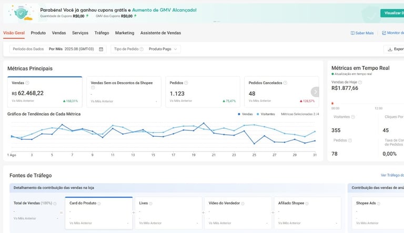Click the Visualizar button in the banner

click(392, 13)
